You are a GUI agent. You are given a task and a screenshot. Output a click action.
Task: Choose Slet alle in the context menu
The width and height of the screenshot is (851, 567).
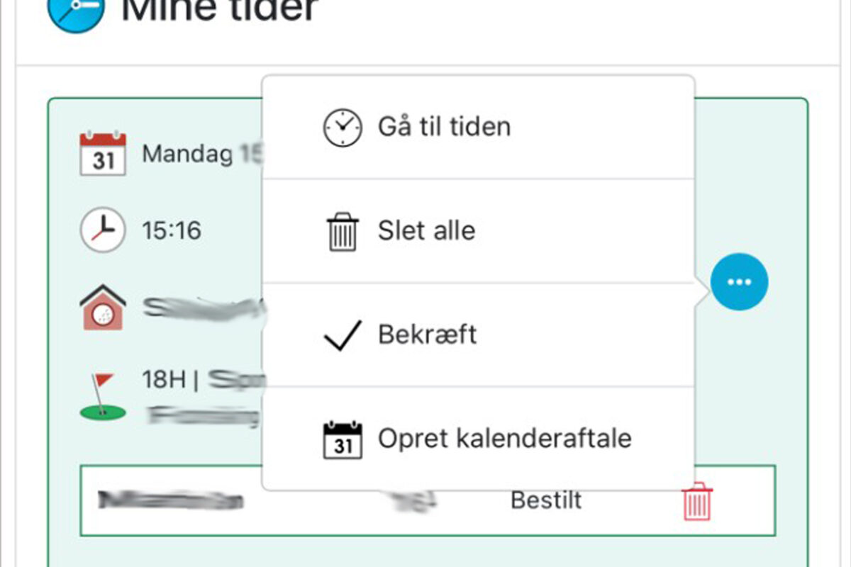point(424,230)
